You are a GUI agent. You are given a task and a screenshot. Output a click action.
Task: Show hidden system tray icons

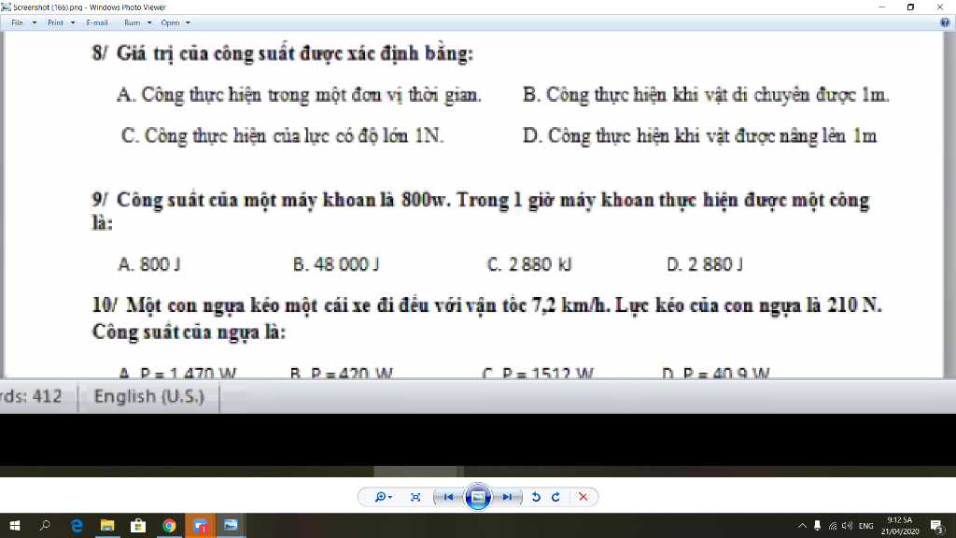(x=802, y=525)
